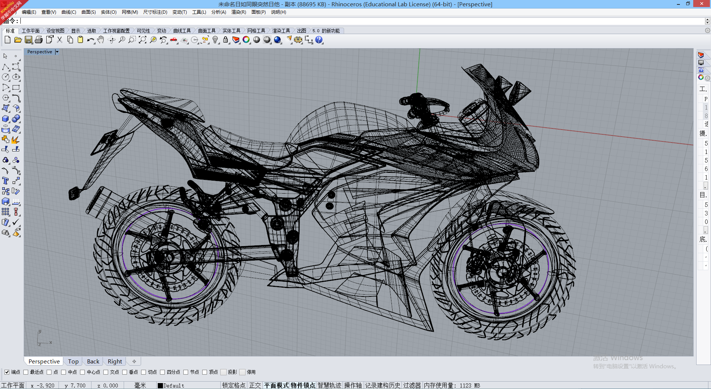Toggle 正交 ortho in status bar
This screenshot has width=711, height=389.
[255, 385]
